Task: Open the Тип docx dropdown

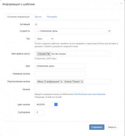Action: tap(44, 39)
